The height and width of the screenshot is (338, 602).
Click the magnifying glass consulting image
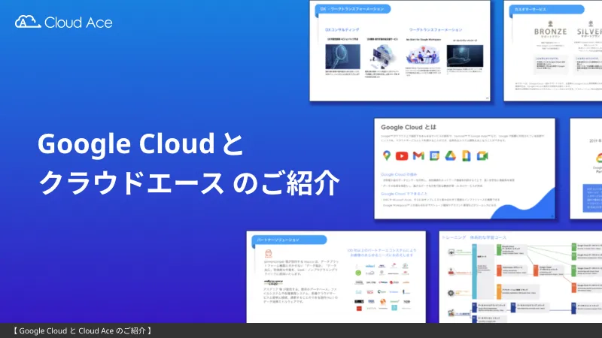tap(341, 56)
